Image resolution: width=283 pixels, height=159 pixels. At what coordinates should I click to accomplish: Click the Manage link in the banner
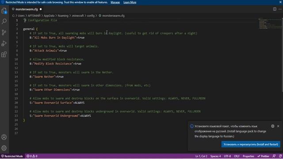(x=115, y=2)
